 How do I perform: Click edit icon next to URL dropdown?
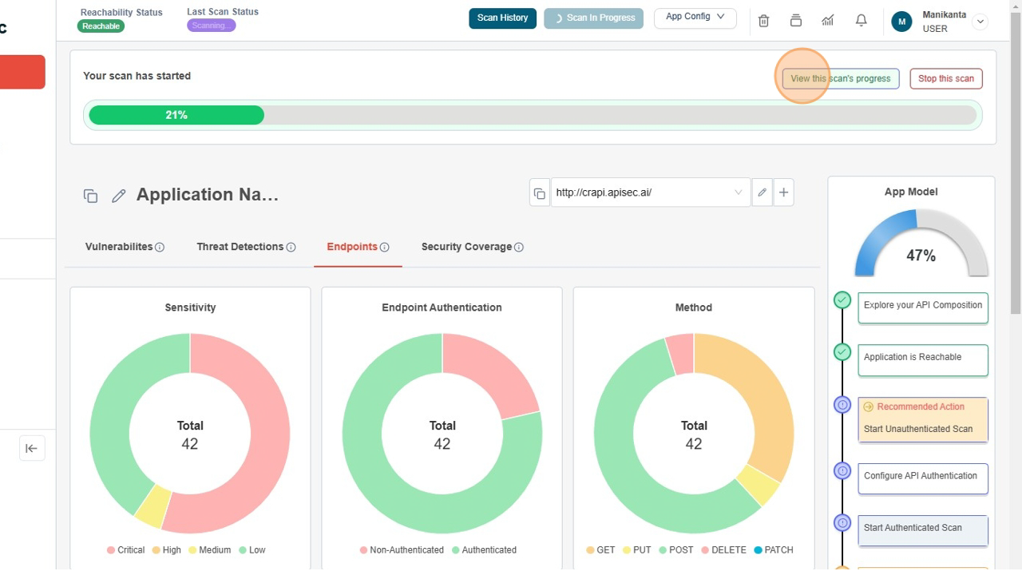pyautogui.click(x=762, y=192)
